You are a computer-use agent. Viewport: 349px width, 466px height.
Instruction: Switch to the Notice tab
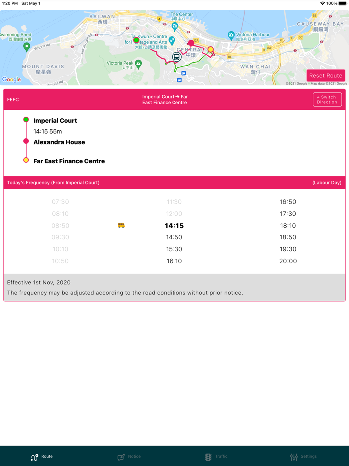click(129, 456)
